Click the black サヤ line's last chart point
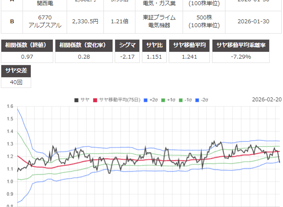This screenshot has width=283, height=207. (280, 162)
